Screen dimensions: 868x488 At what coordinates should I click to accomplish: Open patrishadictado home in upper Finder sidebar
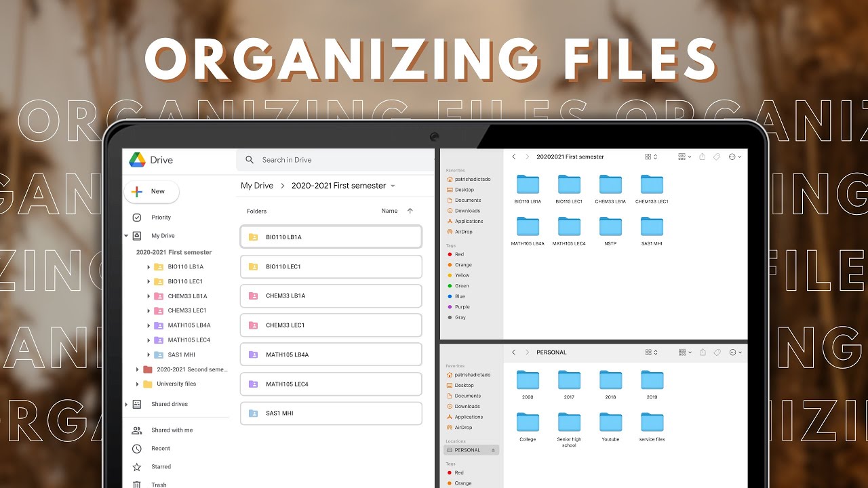coord(469,180)
